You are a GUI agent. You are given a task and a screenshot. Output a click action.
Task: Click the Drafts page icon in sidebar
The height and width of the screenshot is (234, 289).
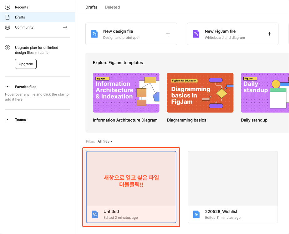[8, 17]
